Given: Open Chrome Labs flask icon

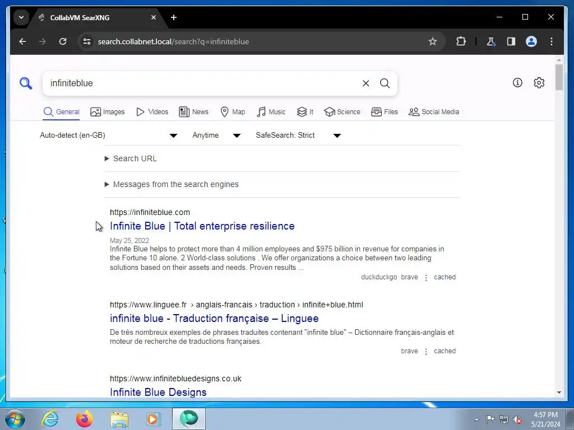Looking at the screenshot, I should (x=490, y=41).
